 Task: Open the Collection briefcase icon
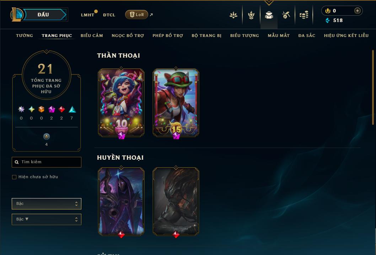[x=269, y=15]
